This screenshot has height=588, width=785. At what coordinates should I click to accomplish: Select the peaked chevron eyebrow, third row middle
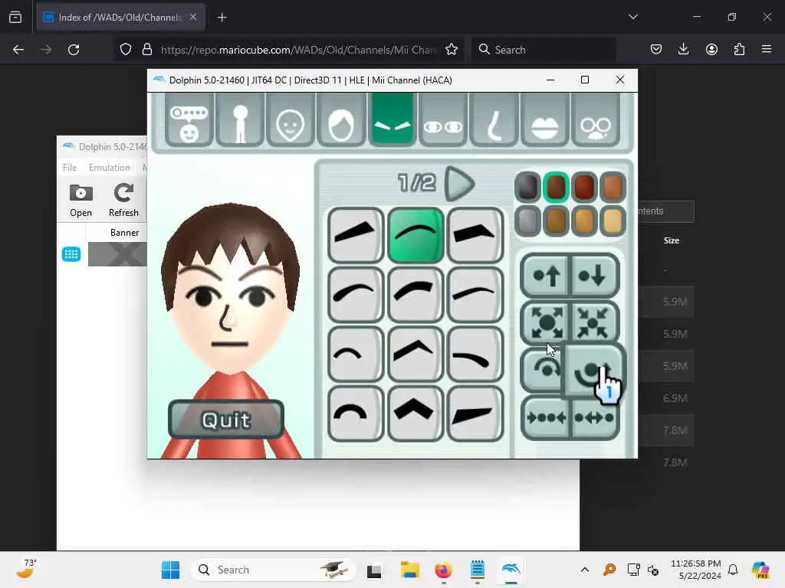pyautogui.click(x=415, y=354)
